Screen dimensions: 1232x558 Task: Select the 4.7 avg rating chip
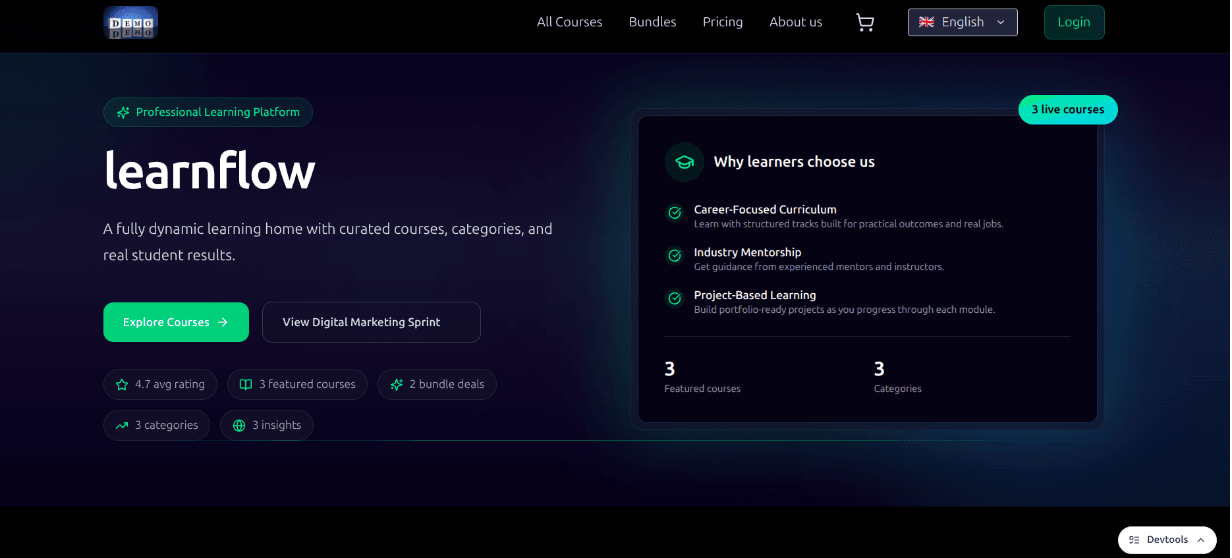tap(160, 385)
